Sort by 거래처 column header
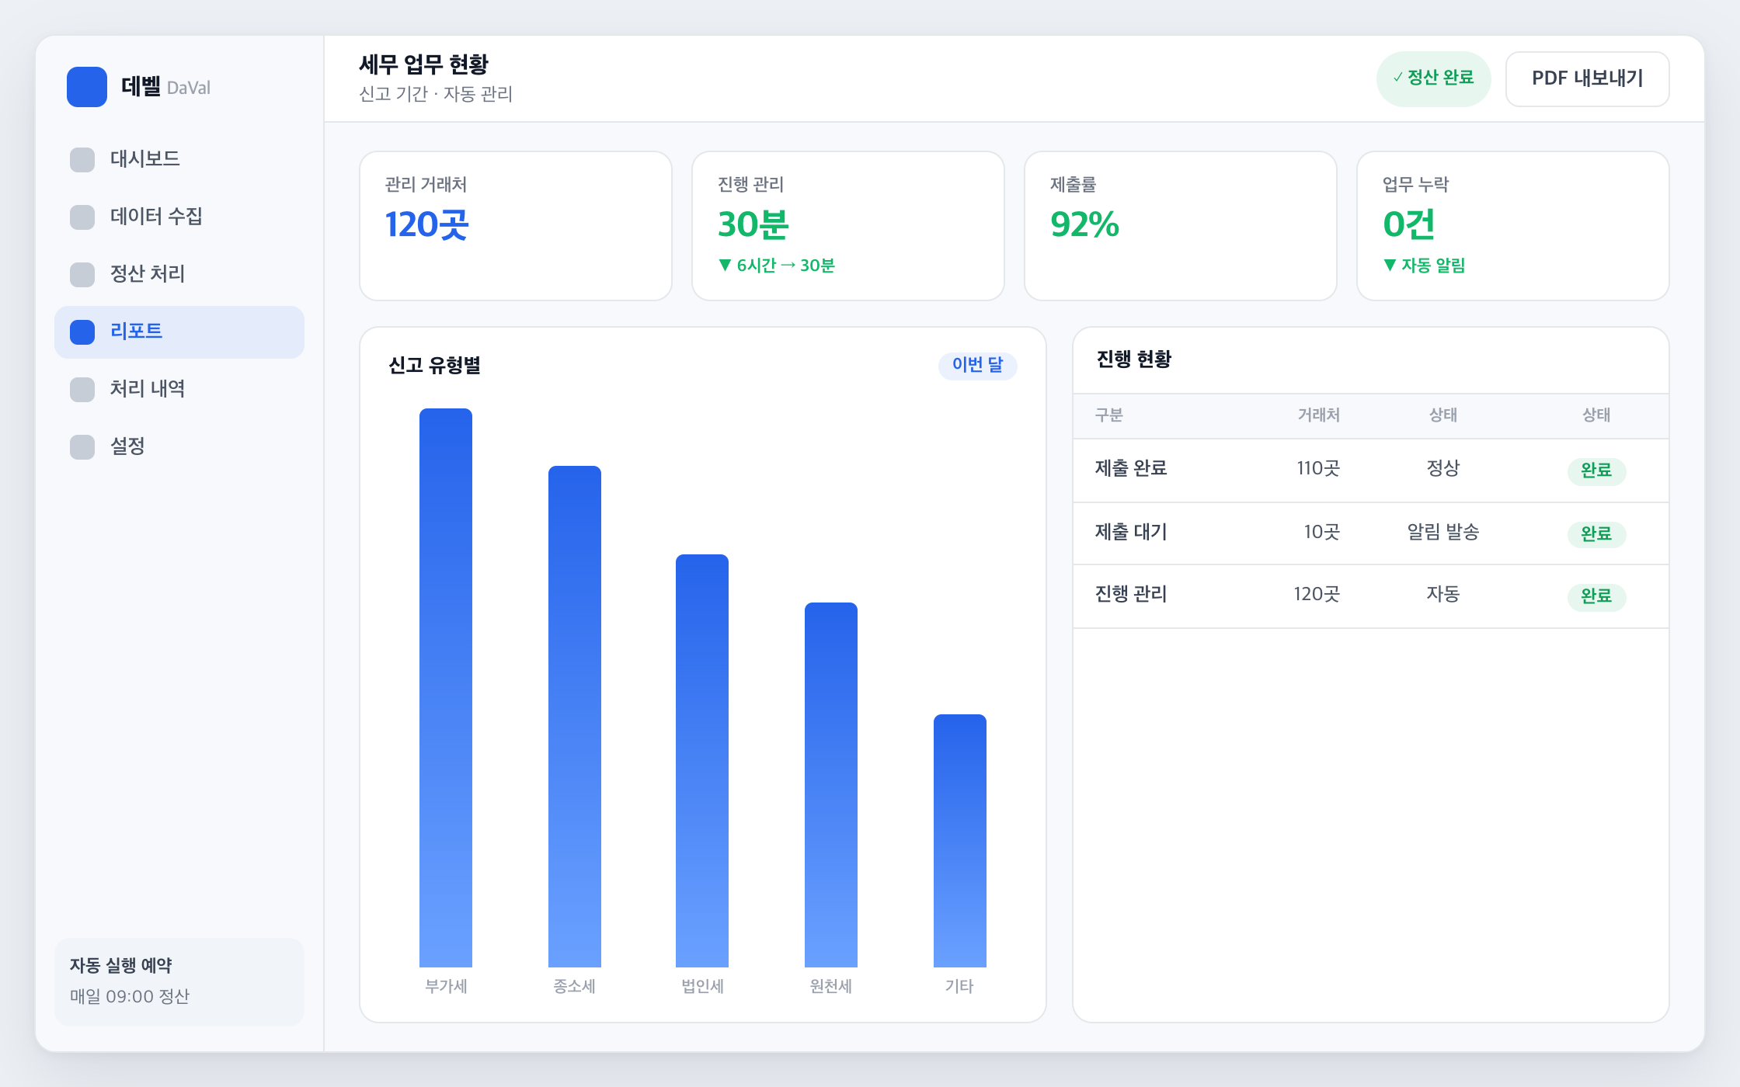 tap(1318, 415)
